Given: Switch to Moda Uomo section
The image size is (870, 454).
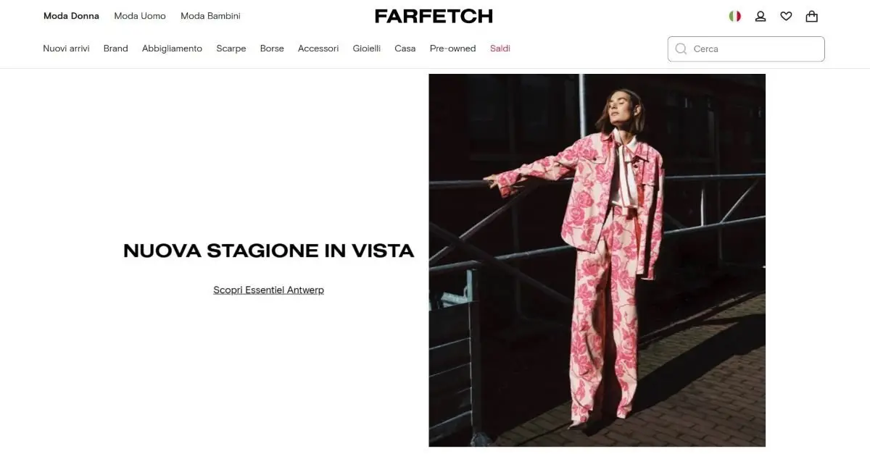Looking at the screenshot, I should pyautogui.click(x=140, y=16).
